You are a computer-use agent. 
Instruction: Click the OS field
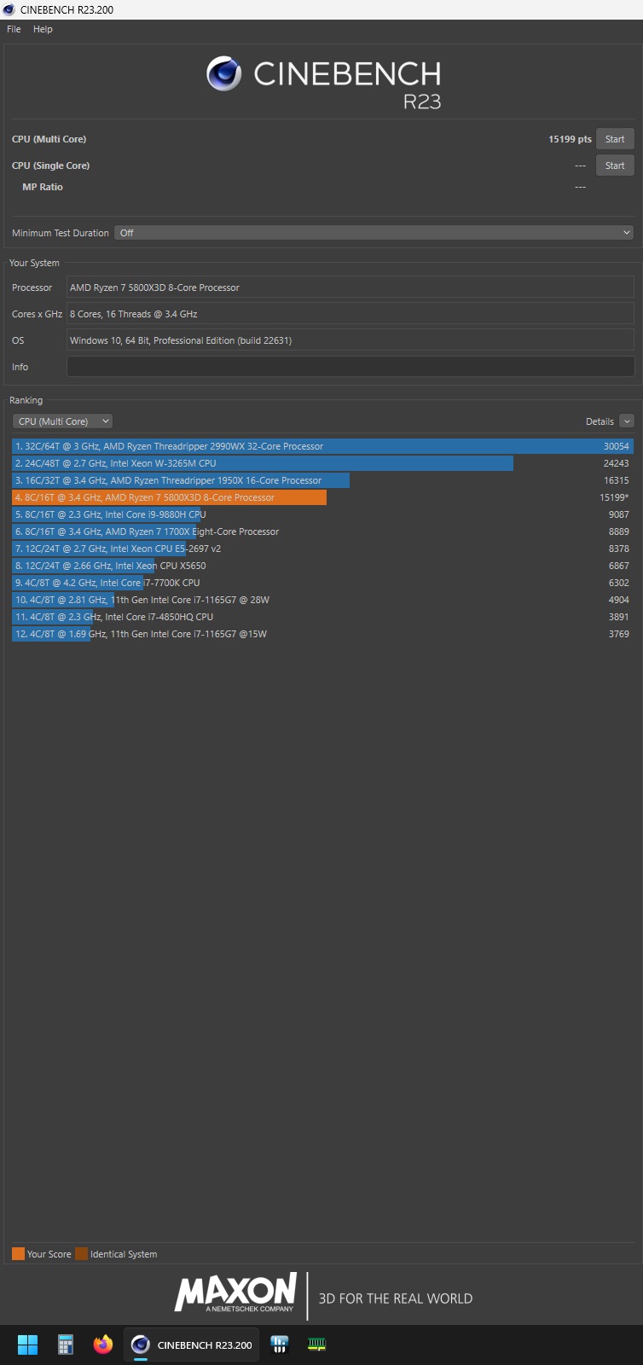point(350,340)
